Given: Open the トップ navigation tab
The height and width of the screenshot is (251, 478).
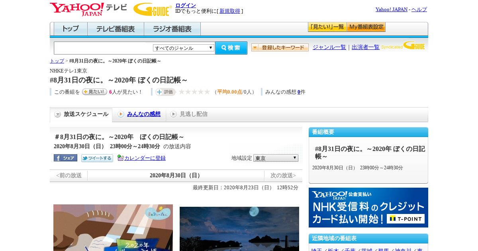Looking at the screenshot, I should pyautogui.click(x=71, y=29).
